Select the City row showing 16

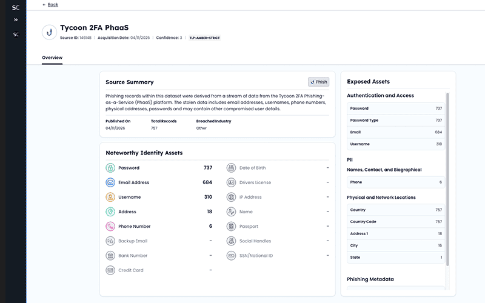point(396,245)
